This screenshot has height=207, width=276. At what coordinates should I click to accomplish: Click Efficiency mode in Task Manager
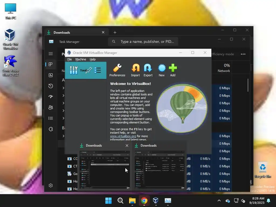pyautogui.click(x=222, y=54)
